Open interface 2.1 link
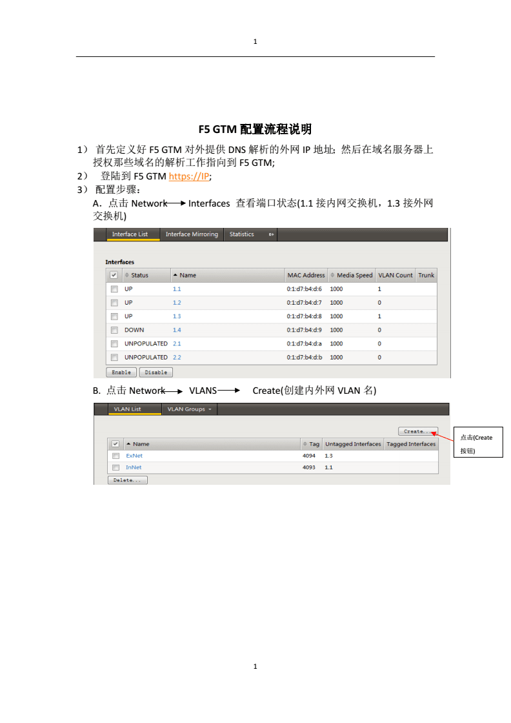The width and height of the screenshot is (511, 723). (x=177, y=344)
